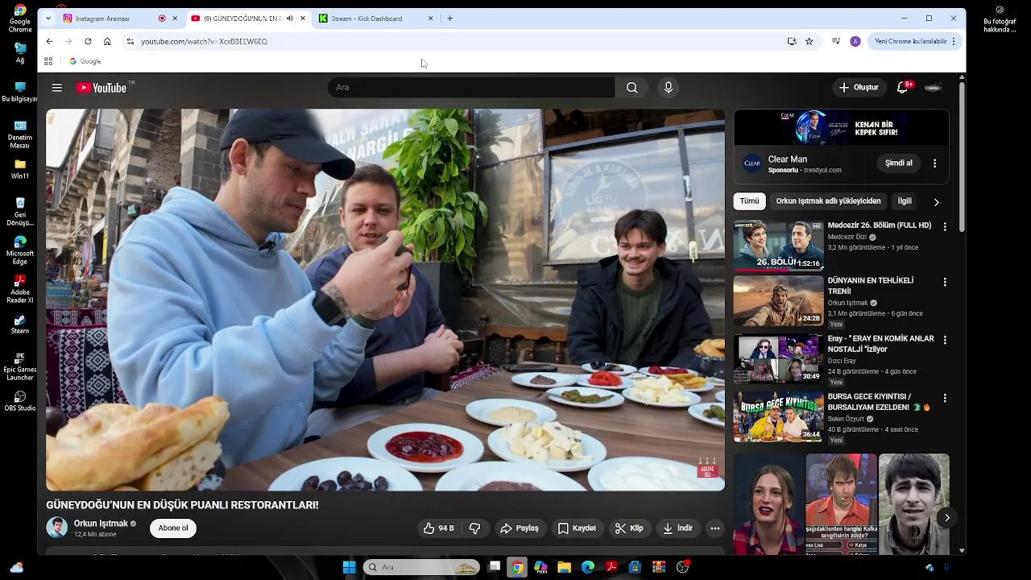Click the YouTube search magnifier button

click(631, 88)
